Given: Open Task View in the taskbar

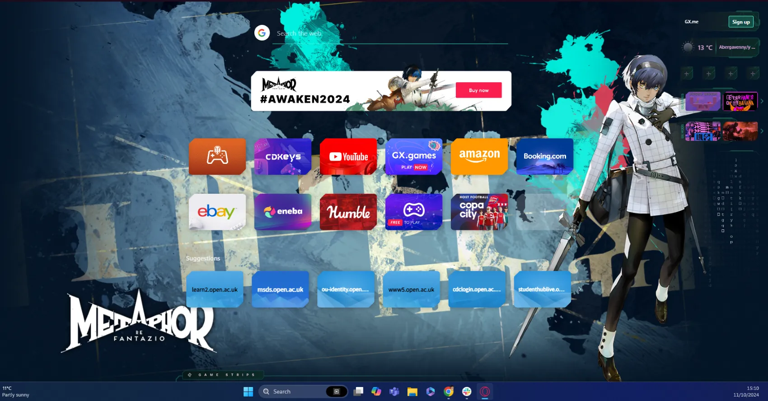Looking at the screenshot, I should (358, 392).
